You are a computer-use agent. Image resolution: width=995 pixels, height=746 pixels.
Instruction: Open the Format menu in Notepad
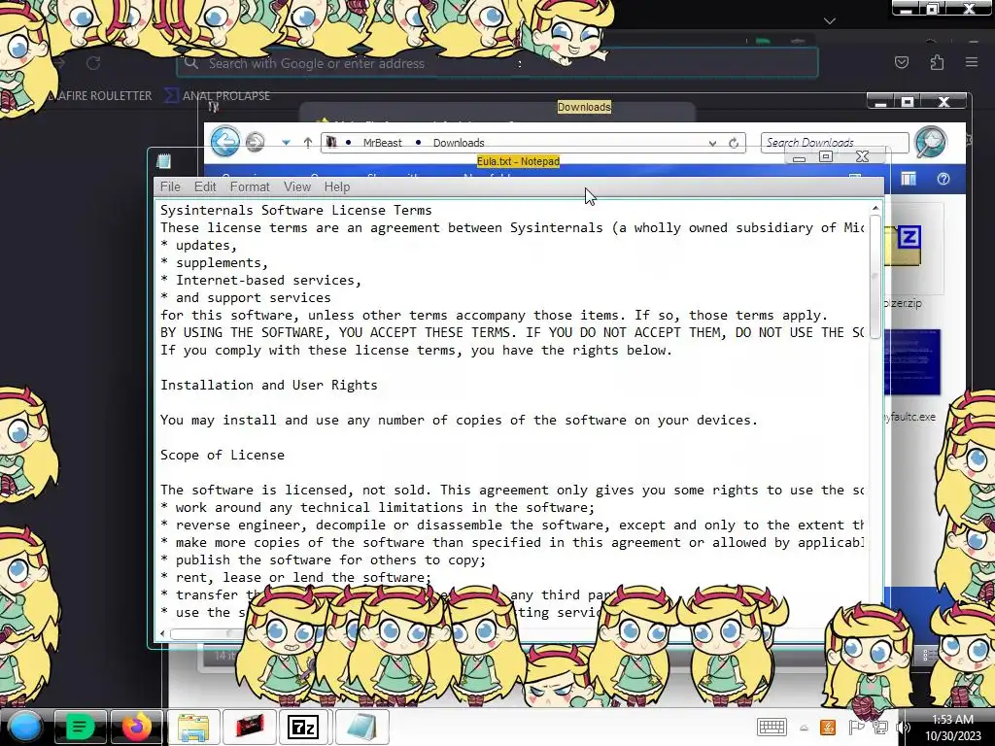point(250,186)
